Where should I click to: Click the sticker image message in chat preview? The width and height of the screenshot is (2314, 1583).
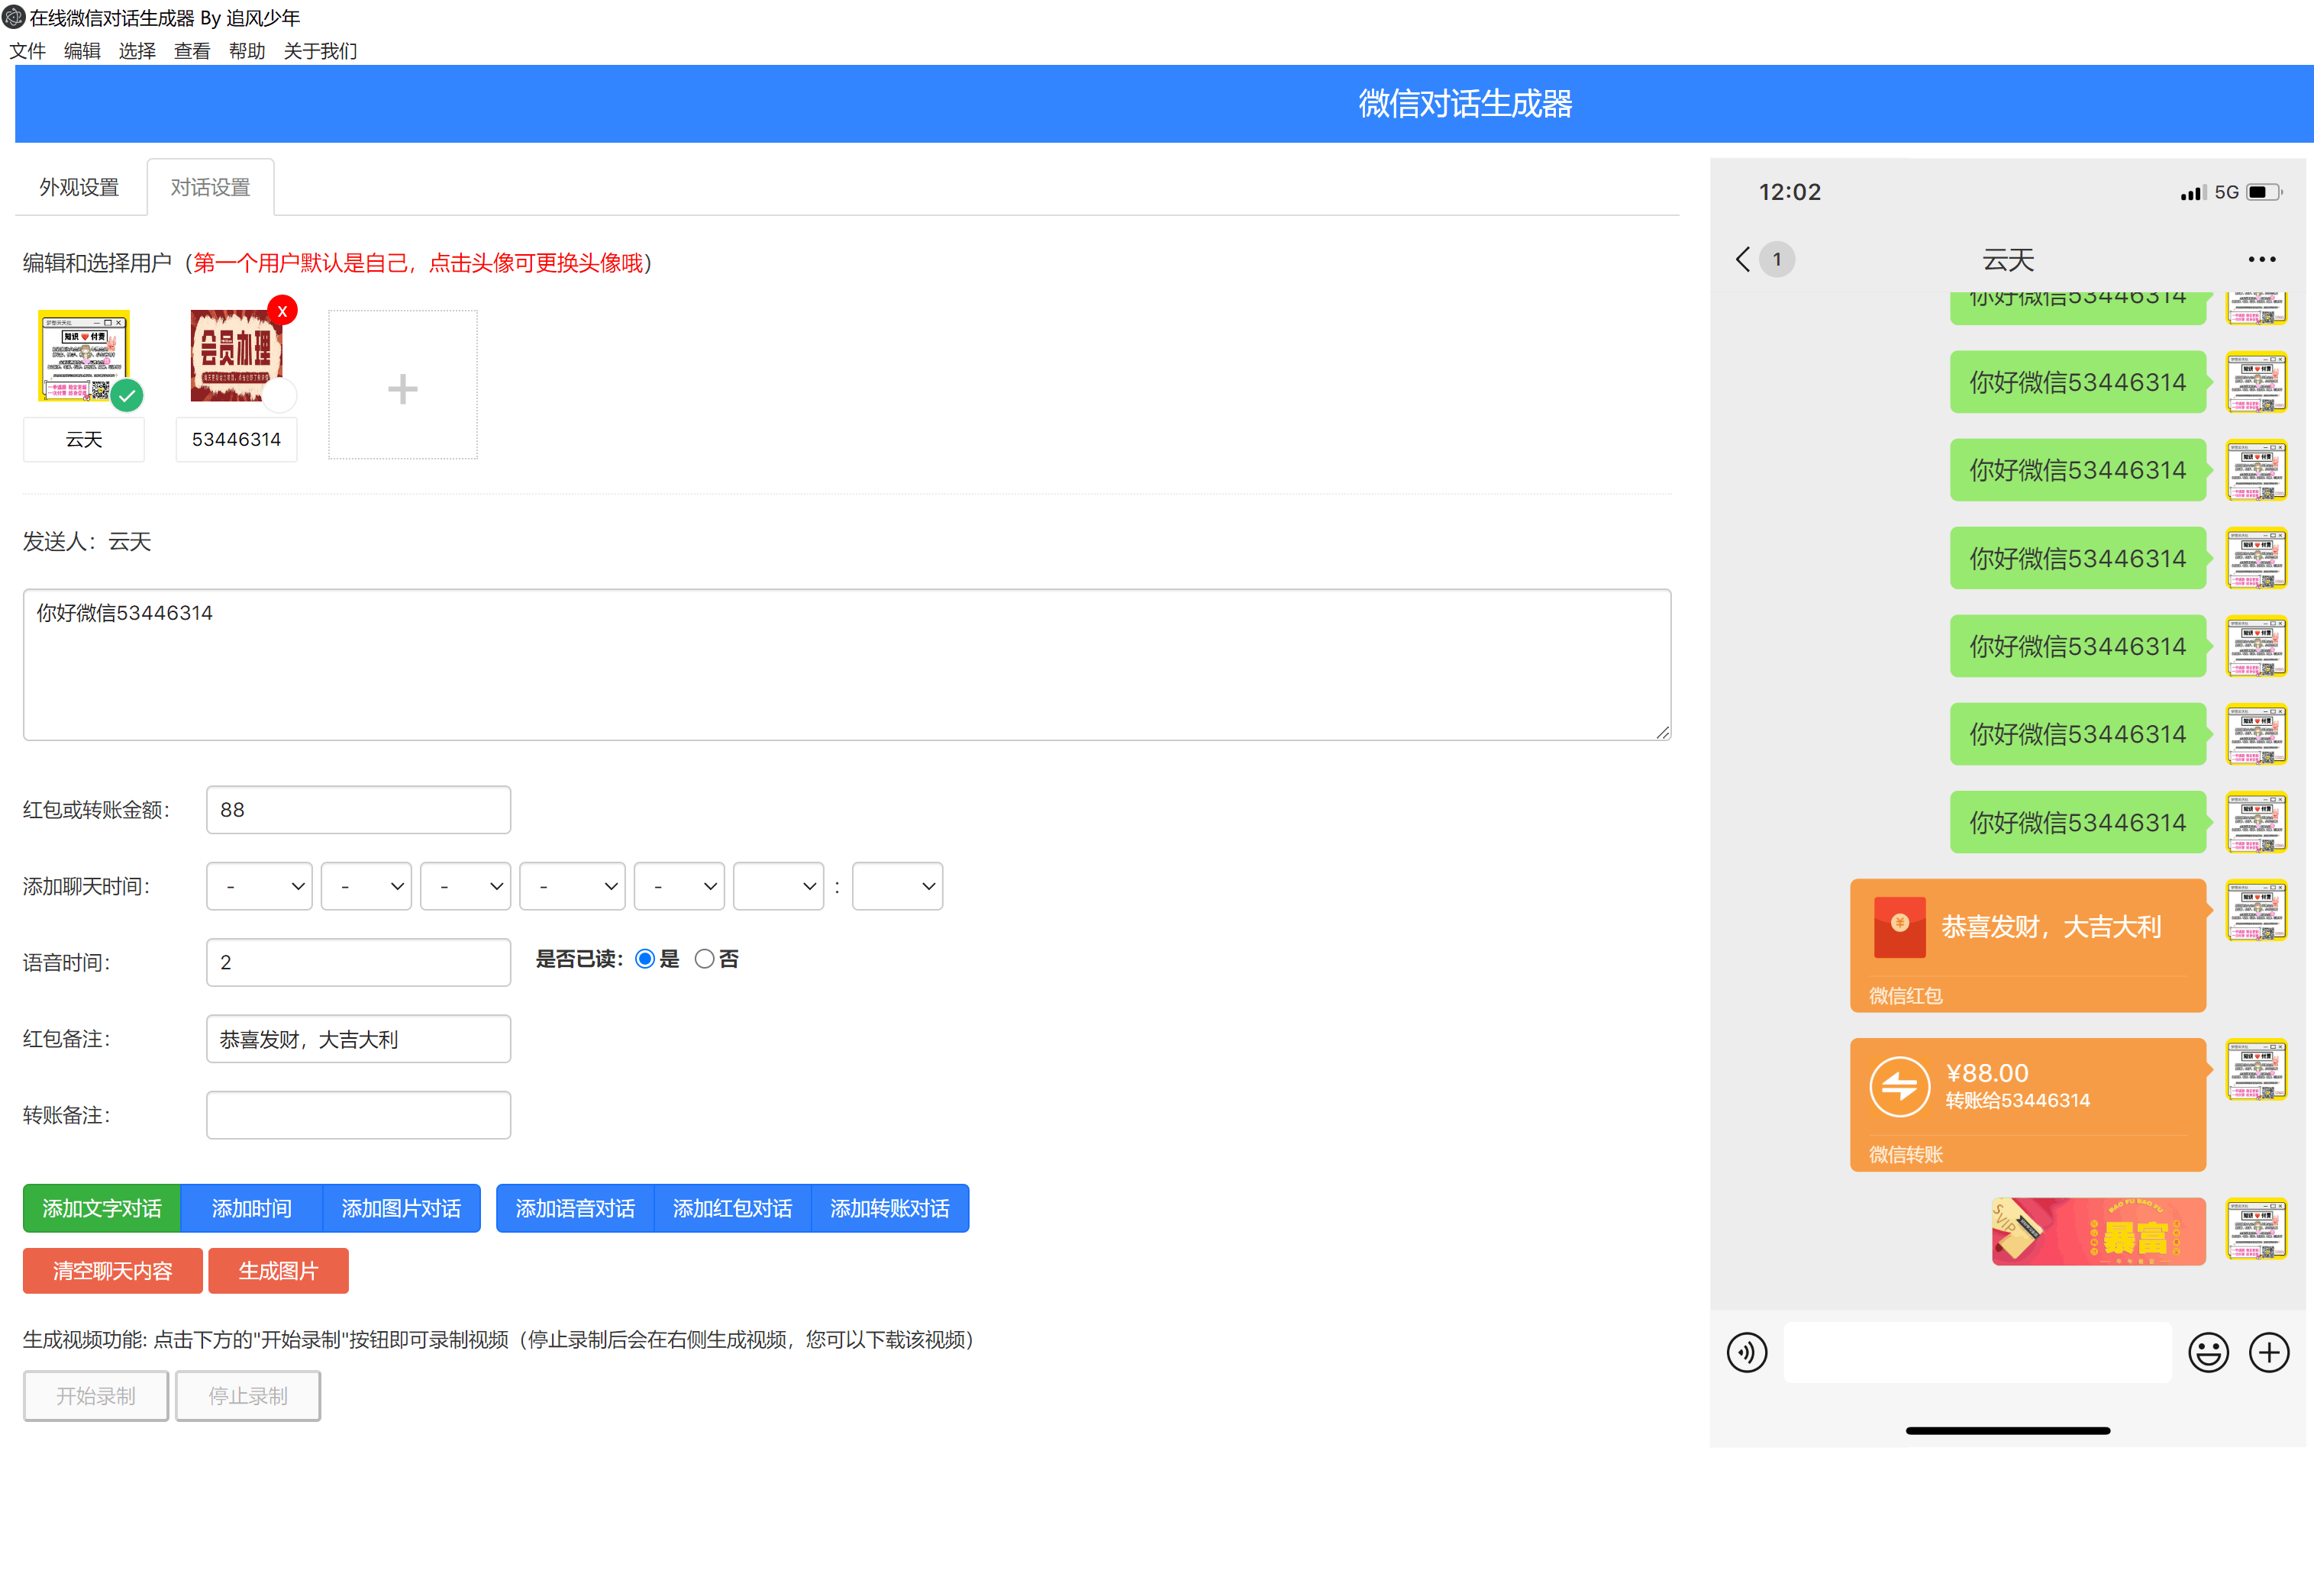point(2098,1232)
